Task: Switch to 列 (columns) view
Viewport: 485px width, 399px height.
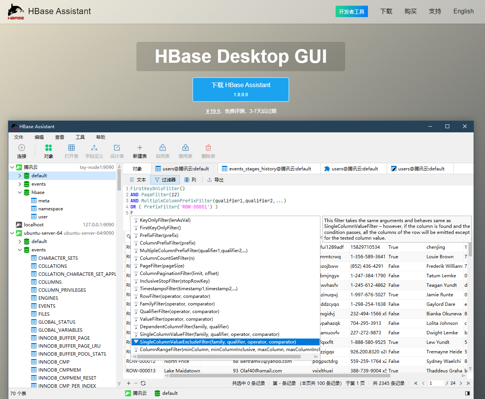Action: click(190, 180)
